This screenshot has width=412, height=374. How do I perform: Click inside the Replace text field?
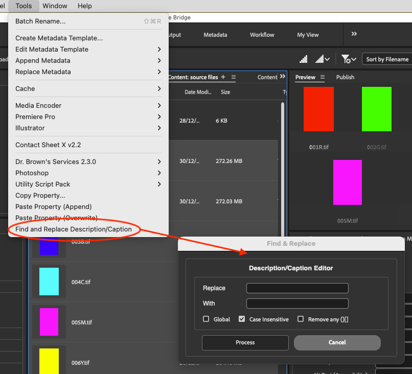pos(297,288)
